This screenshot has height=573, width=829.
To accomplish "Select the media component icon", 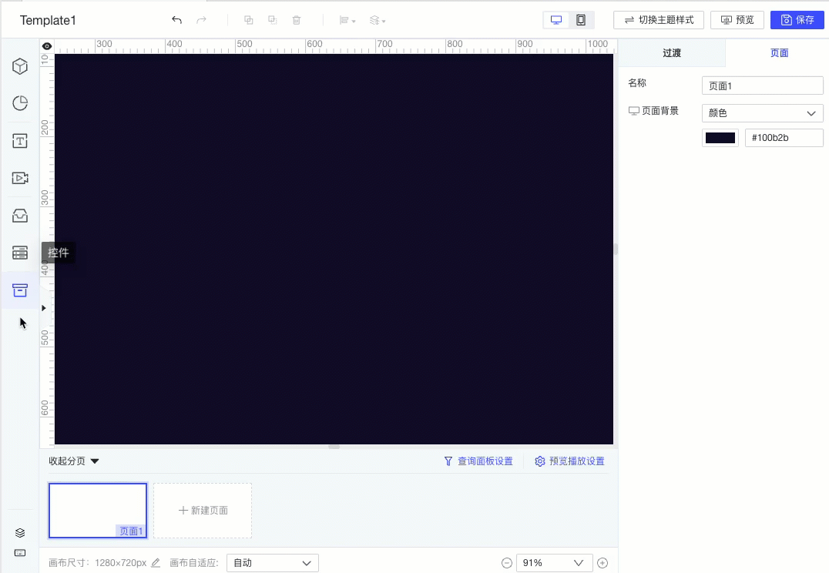I will (19, 178).
